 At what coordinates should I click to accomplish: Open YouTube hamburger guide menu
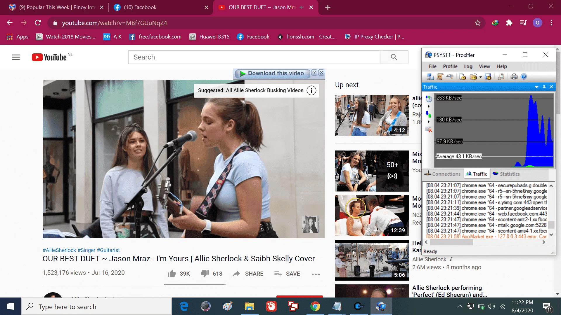[x=16, y=57]
